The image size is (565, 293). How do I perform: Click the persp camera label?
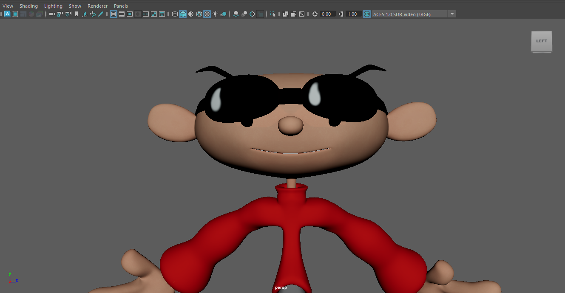click(281, 287)
